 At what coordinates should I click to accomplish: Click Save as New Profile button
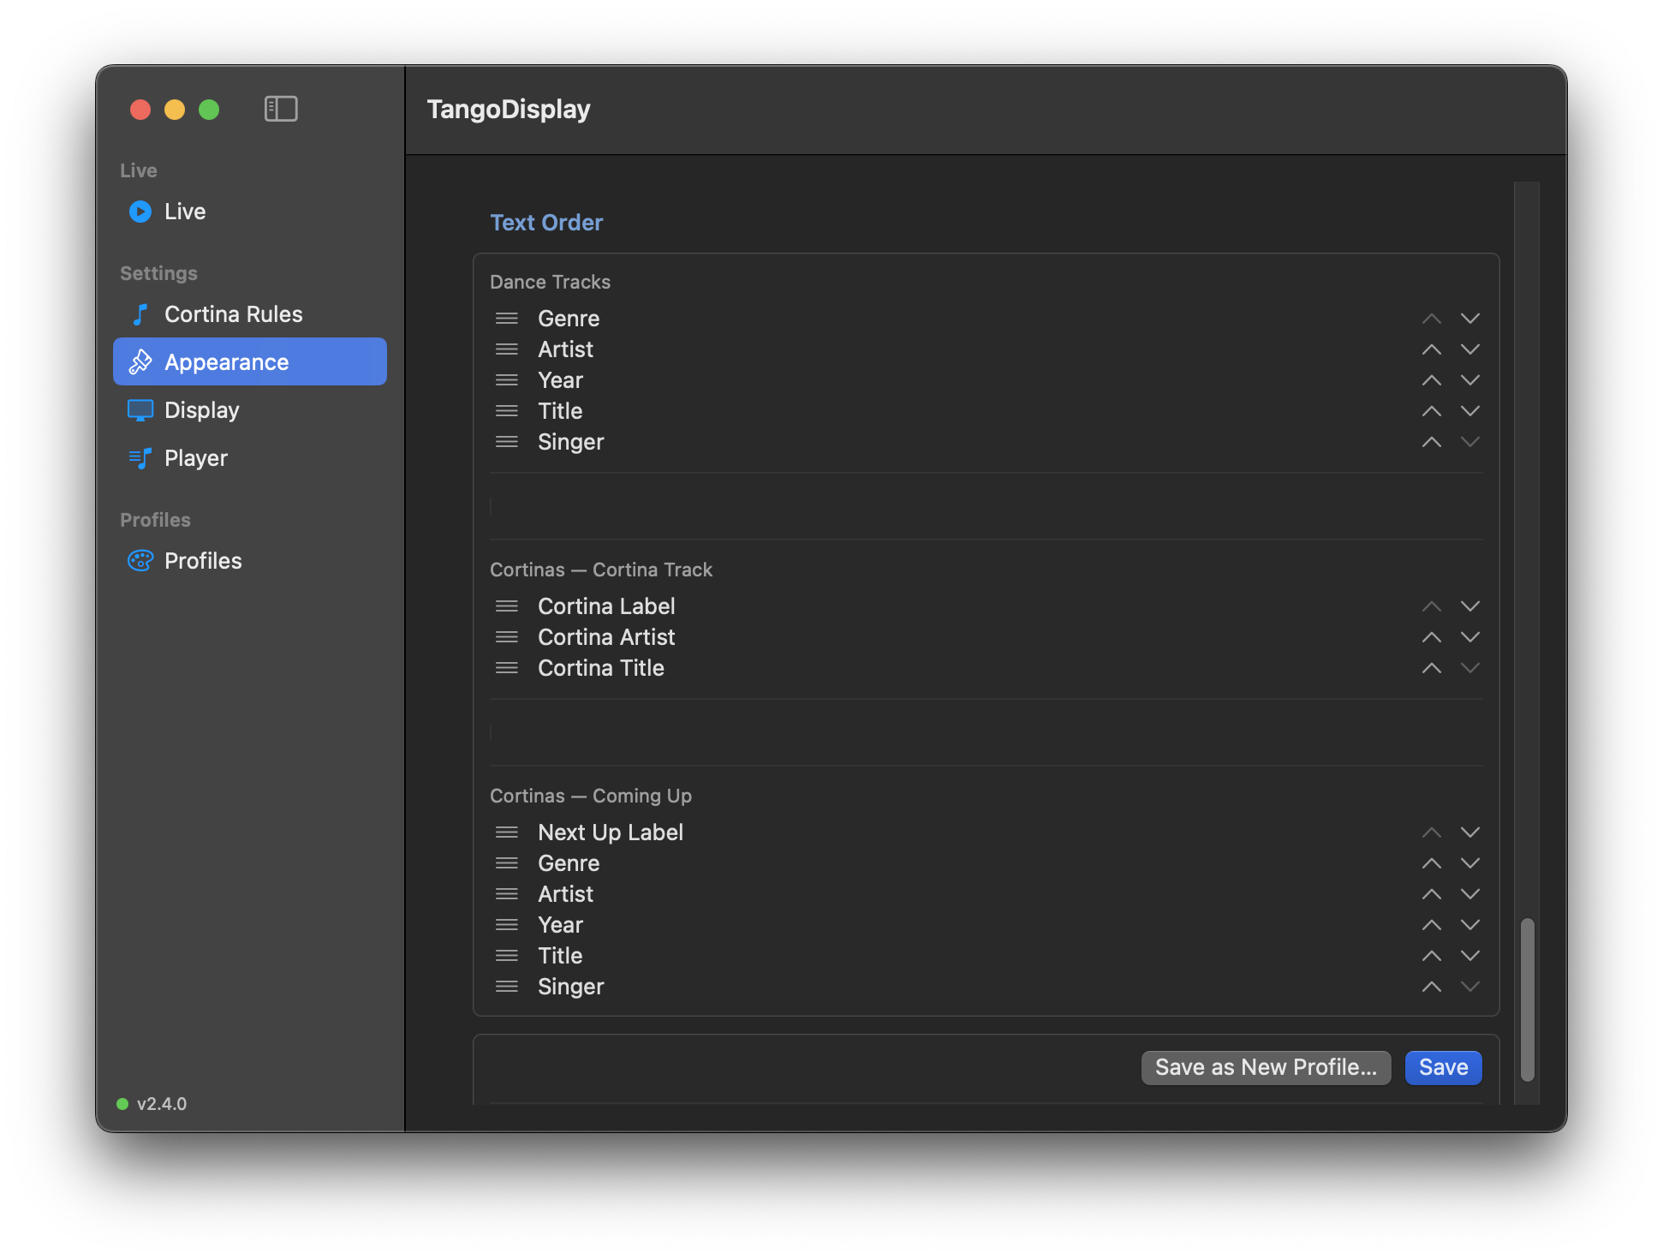(x=1266, y=1067)
